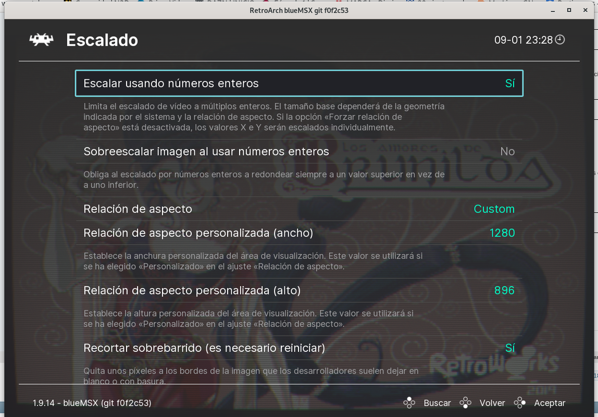Close the RetroArch window
Viewport: 598px width, 417px height.
click(x=585, y=10)
